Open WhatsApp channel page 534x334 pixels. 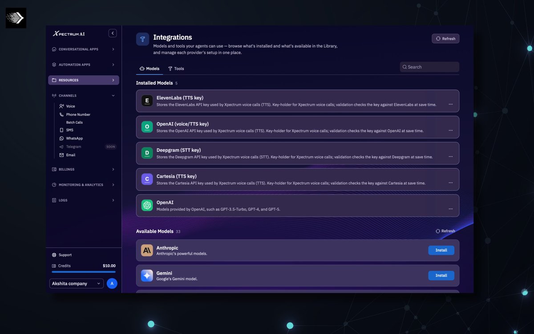click(74, 138)
